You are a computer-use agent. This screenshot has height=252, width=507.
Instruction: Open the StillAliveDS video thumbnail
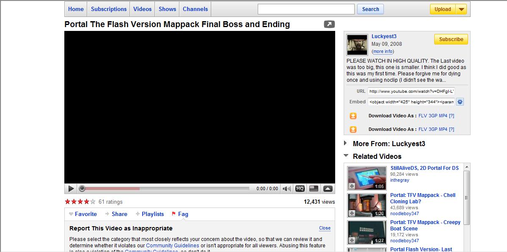click(367, 178)
